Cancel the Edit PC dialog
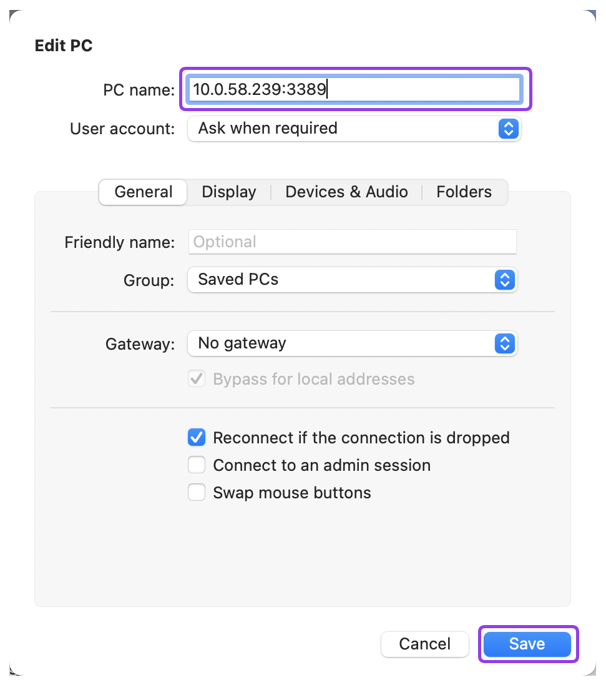This screenshot has width=606, height=690. 425,644
